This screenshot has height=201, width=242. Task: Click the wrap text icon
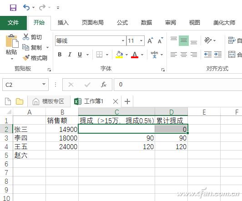232,40
